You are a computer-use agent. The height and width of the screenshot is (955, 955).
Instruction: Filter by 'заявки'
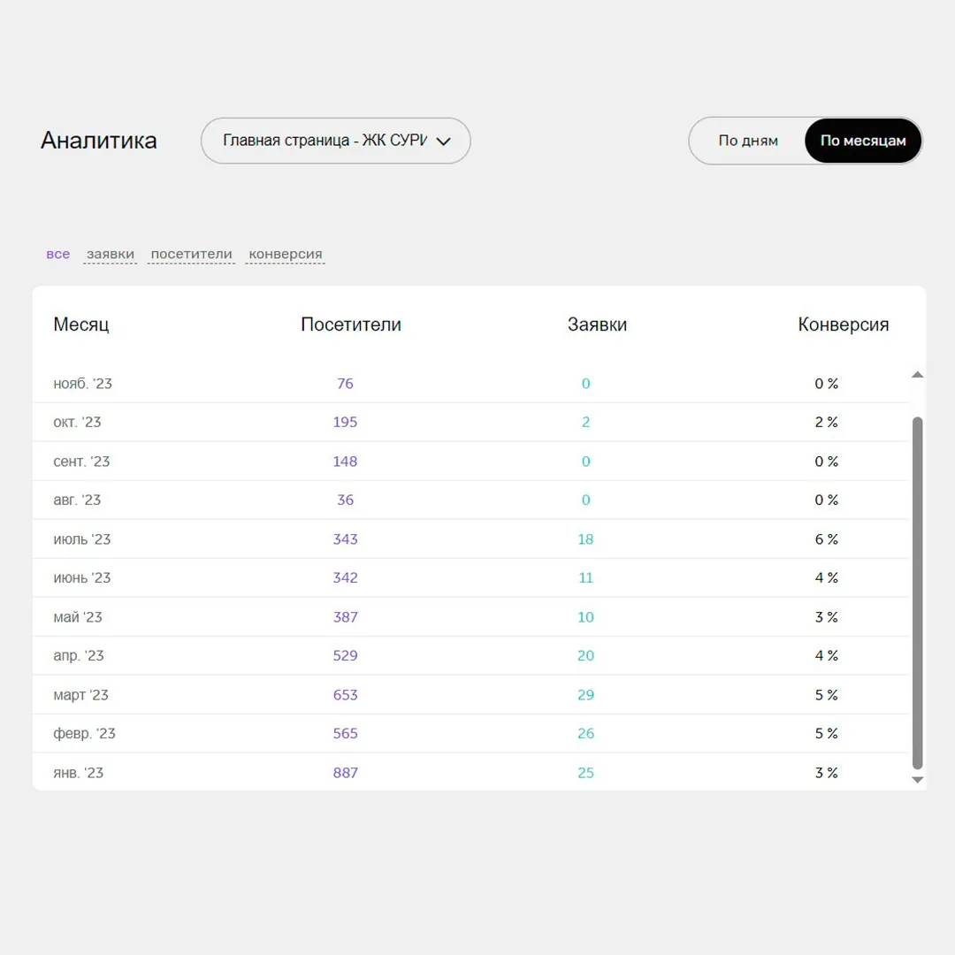[x=111, y=255]
